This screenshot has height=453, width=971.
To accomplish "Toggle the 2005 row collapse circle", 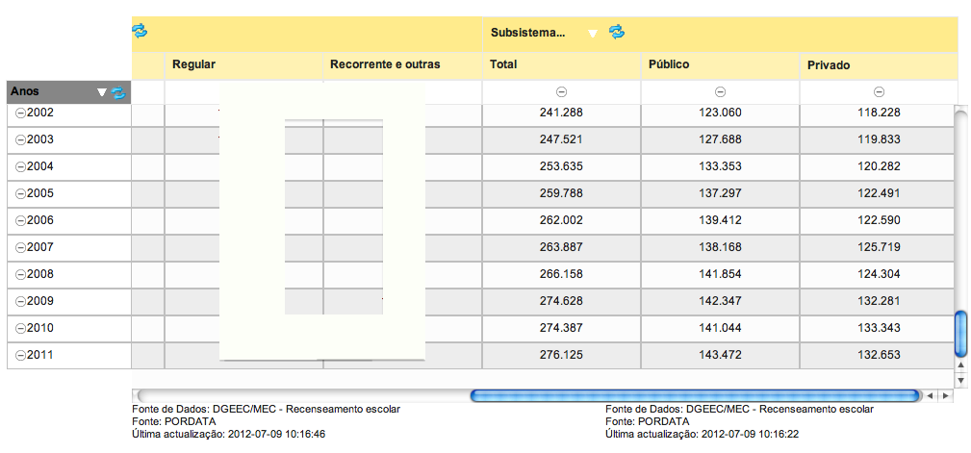I will click(x=20, y=194).
